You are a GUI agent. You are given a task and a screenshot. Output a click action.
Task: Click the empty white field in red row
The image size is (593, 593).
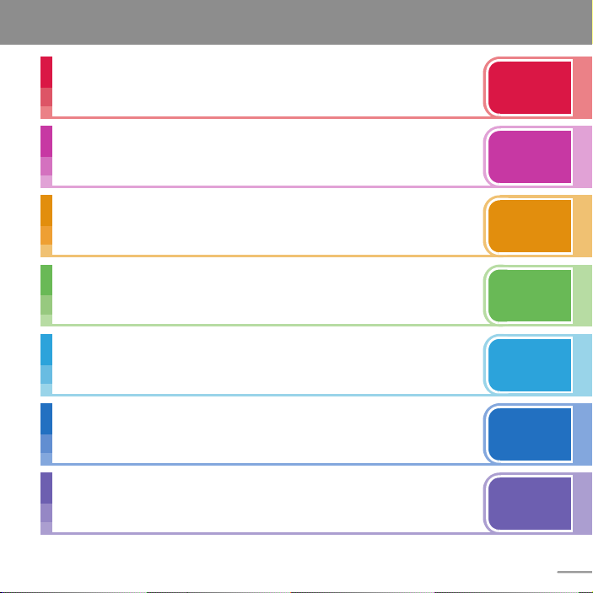pyautogui.click(x=267, y=87)
